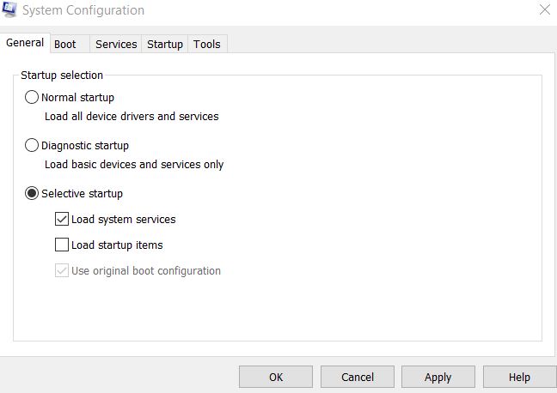Close the System Configuration window
Image resolution: width=557 pixels, height=393 pixels.
click(544, 10)
